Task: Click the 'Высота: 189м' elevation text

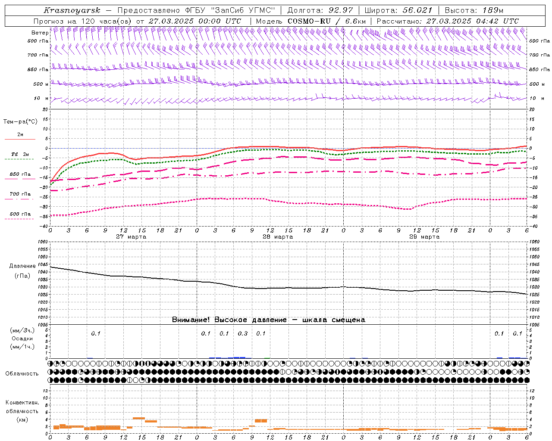Action: click(474, 10)
